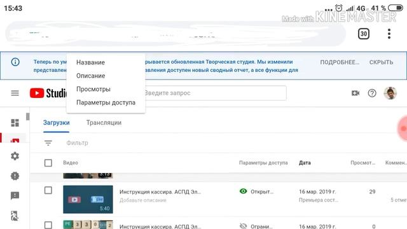407x229 pixels.
Task: Choose Параметры доступа in the filter menu
Action: 106,102
